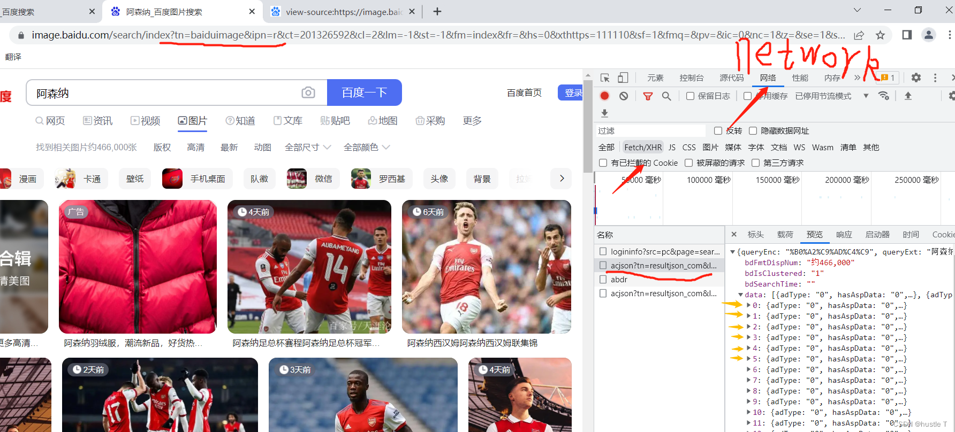The image size is (955, 432).
Task: Check the 隐藏数据网址 checkbox
Action: 753,131
